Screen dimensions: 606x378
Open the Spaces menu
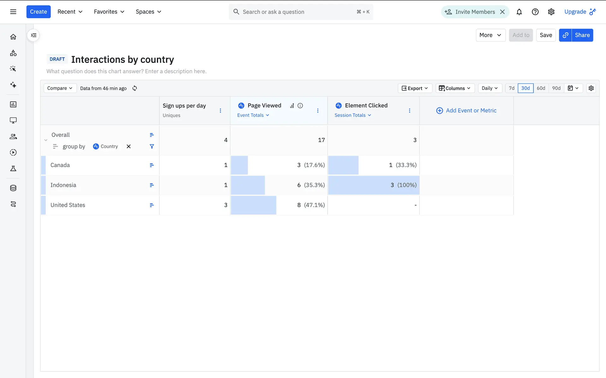coord(148,12)
